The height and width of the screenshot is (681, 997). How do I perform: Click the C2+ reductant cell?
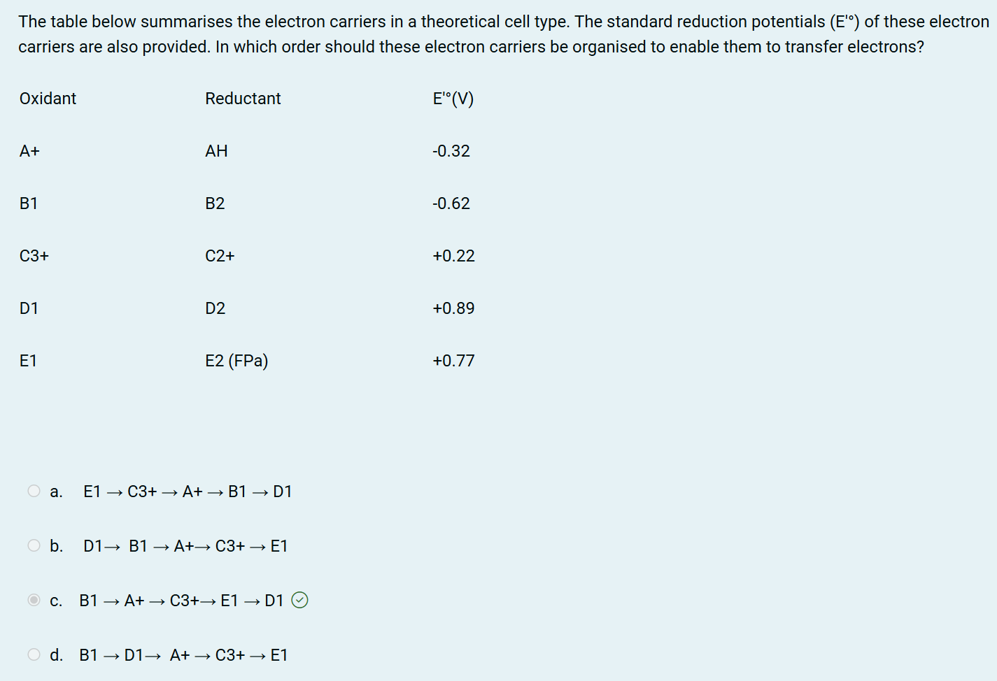click(220, 256)
